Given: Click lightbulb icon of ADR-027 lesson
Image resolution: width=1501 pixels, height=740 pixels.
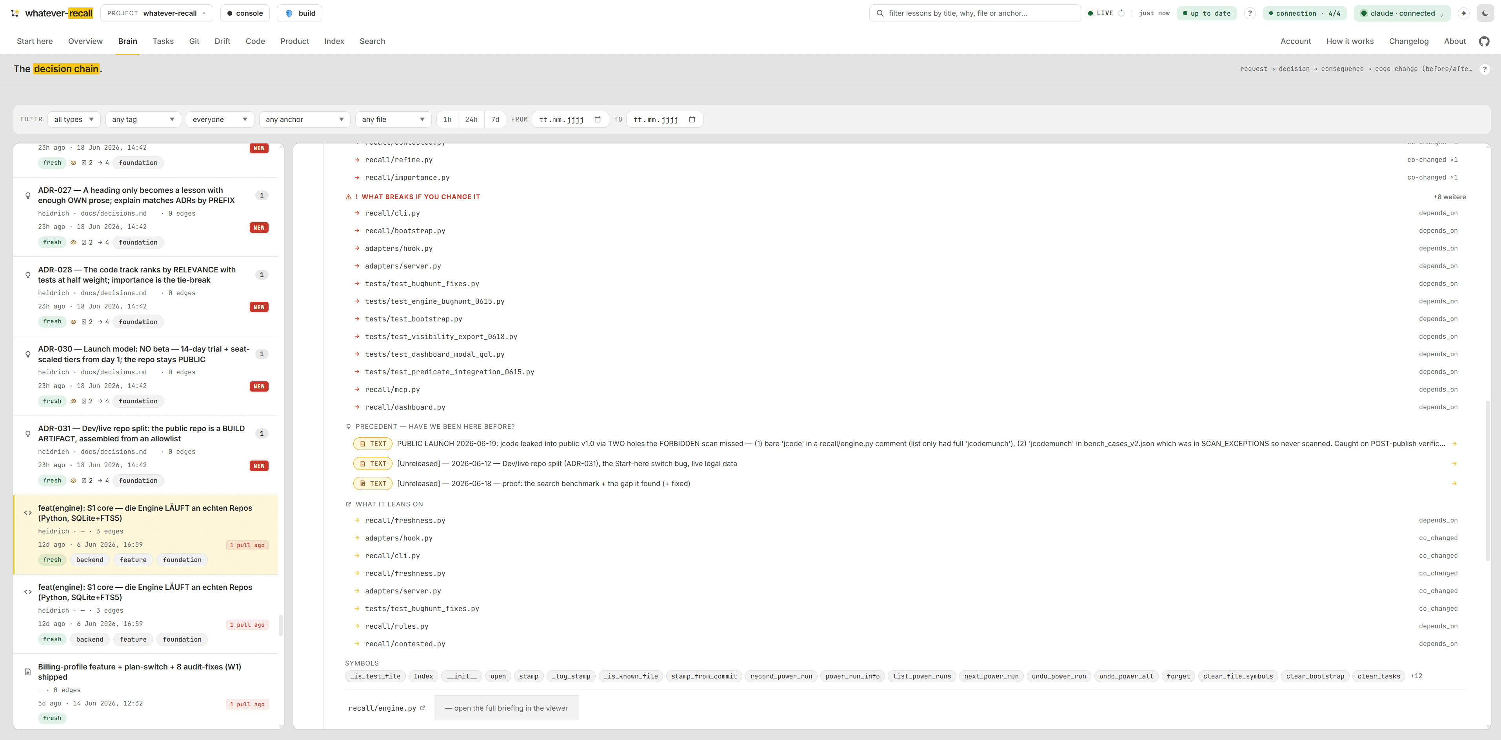Looking at the screenshot, I should pos(27,196).
